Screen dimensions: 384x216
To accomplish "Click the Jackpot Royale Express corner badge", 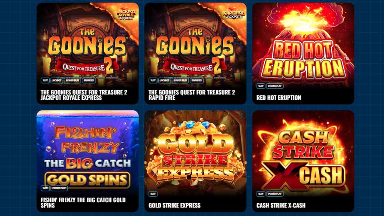I will [126, 15].
